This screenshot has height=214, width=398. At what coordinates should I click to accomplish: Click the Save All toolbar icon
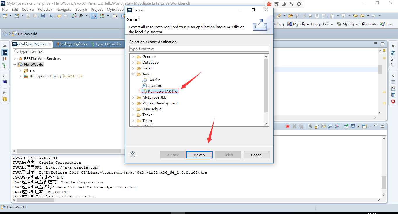tap(35, 16)
